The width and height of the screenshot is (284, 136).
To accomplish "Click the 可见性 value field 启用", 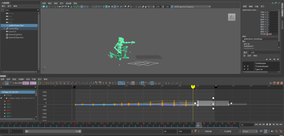I will coord(273,34).
